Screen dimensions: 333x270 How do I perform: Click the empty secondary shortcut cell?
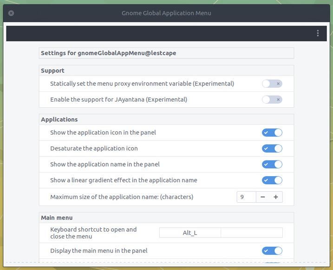(x=251, y=233)
